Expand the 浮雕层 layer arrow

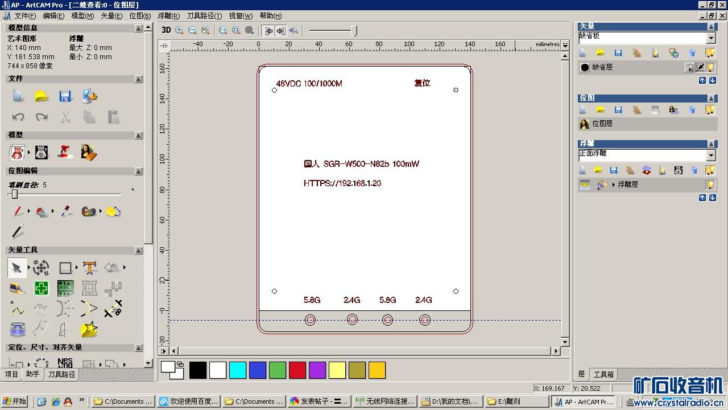point(613,184)
